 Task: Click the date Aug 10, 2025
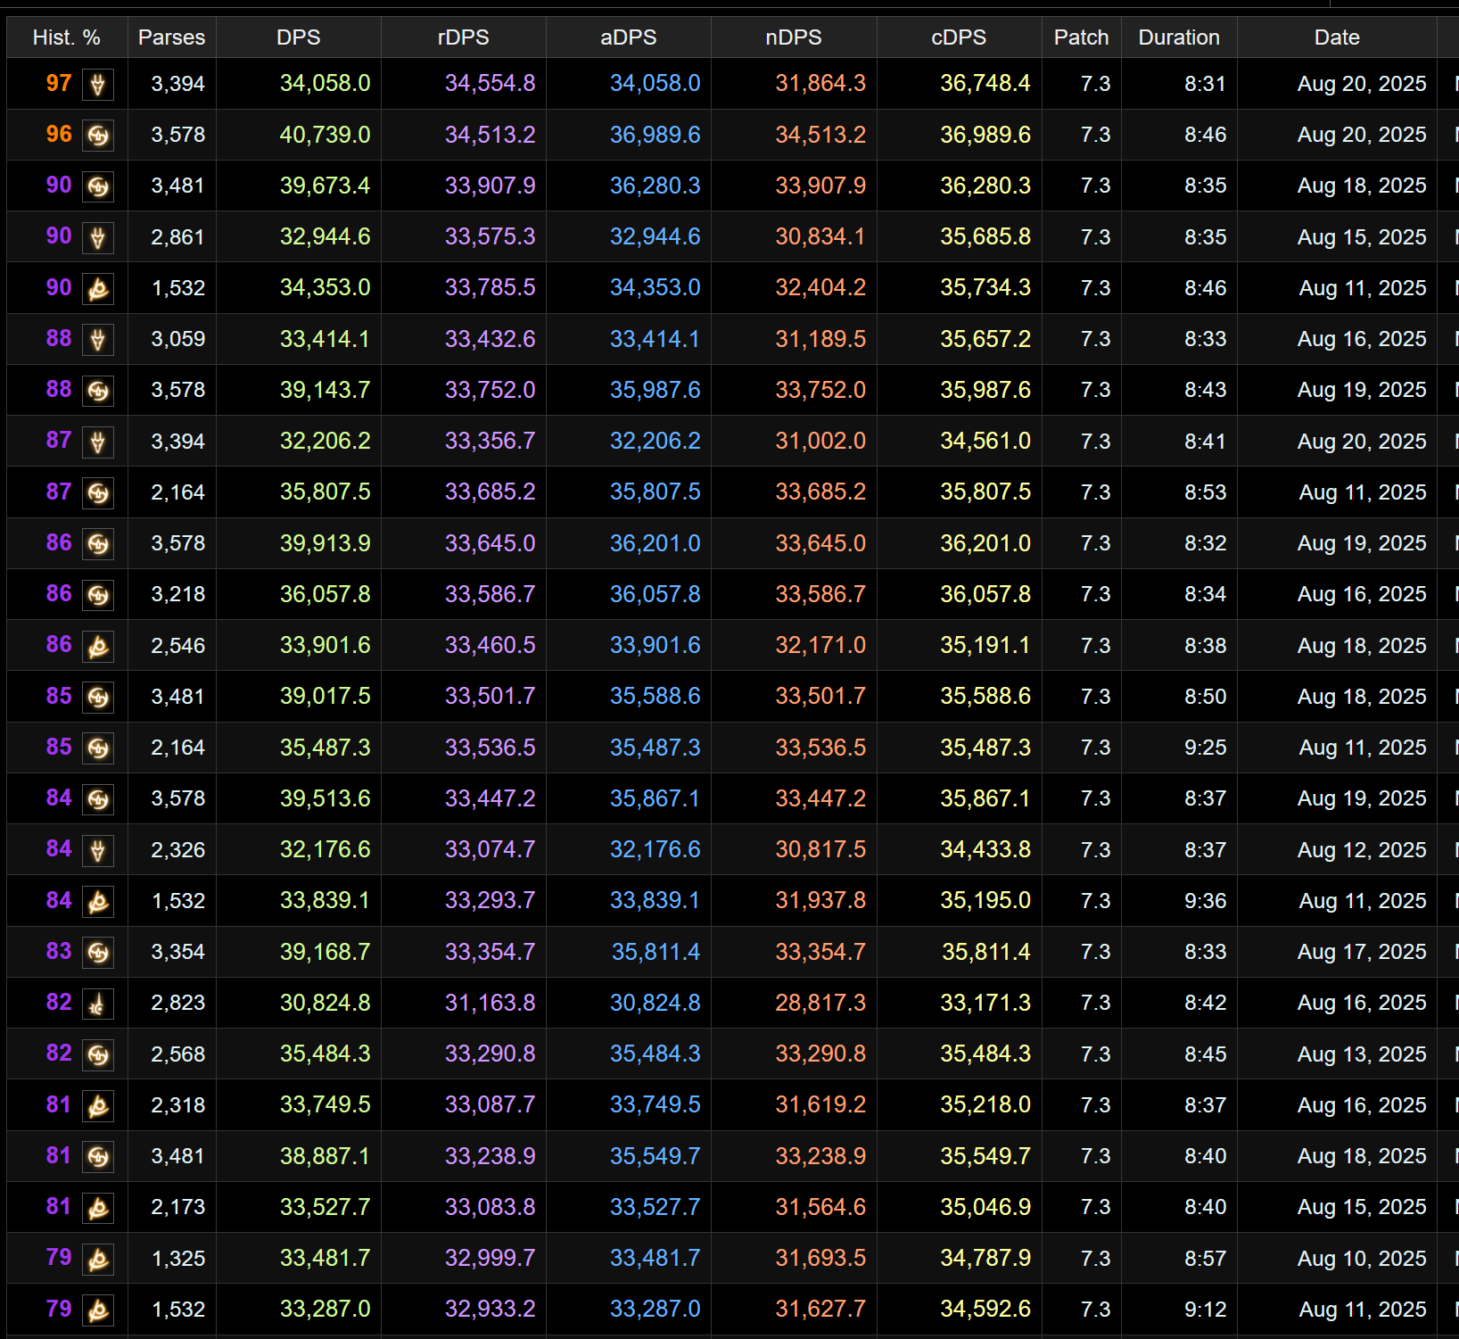point(1362,1259)
